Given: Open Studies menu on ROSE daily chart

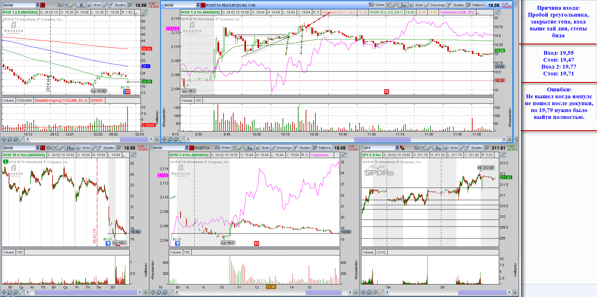Looking at the screenshot, I should [x=117, y=5].
